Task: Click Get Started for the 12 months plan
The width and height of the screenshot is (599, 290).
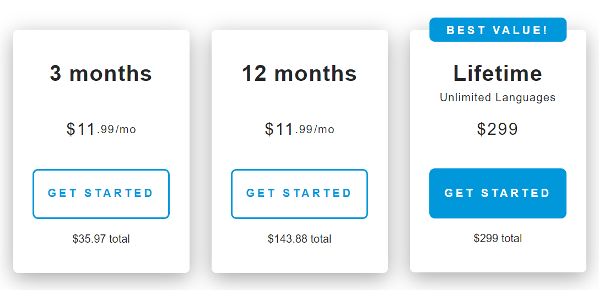Action: tap(299, 194)
